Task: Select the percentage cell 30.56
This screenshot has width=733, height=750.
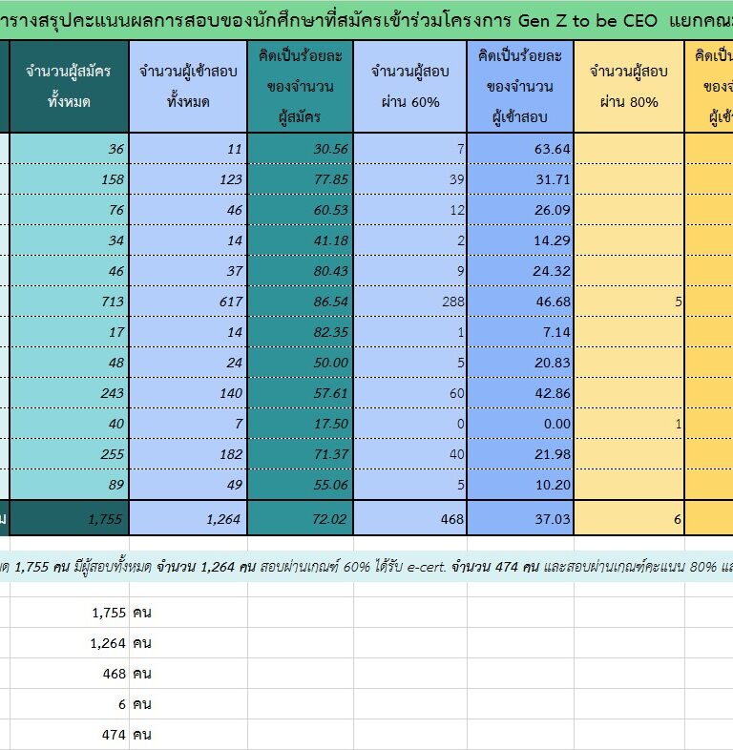Action: pyautogui.click(x=300, y=149)
